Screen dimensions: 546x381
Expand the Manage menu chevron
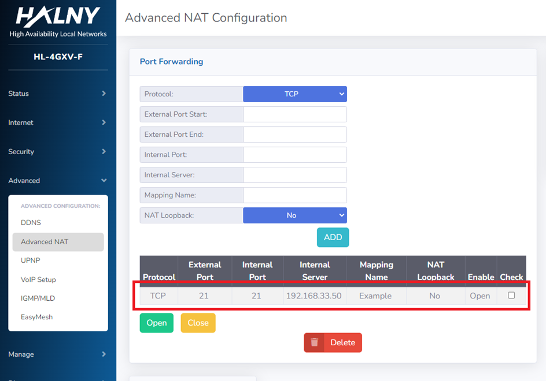104,354
